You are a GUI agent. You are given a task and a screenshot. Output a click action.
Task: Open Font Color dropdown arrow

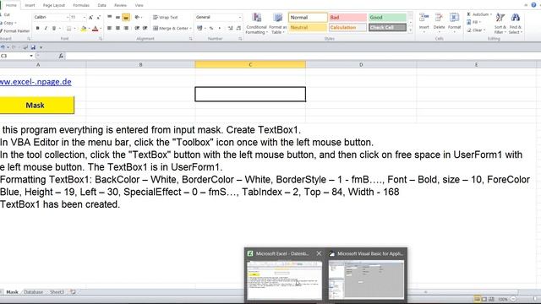pos(101,28)
